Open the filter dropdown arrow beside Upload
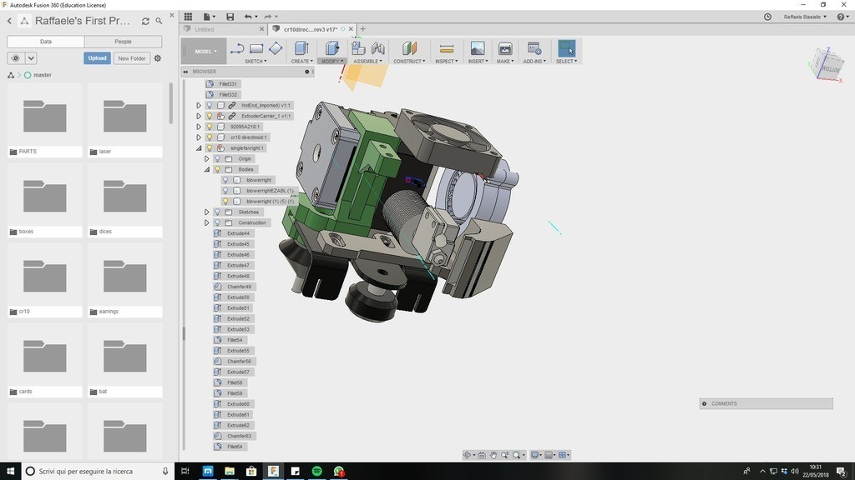 (x=31, y=58)
